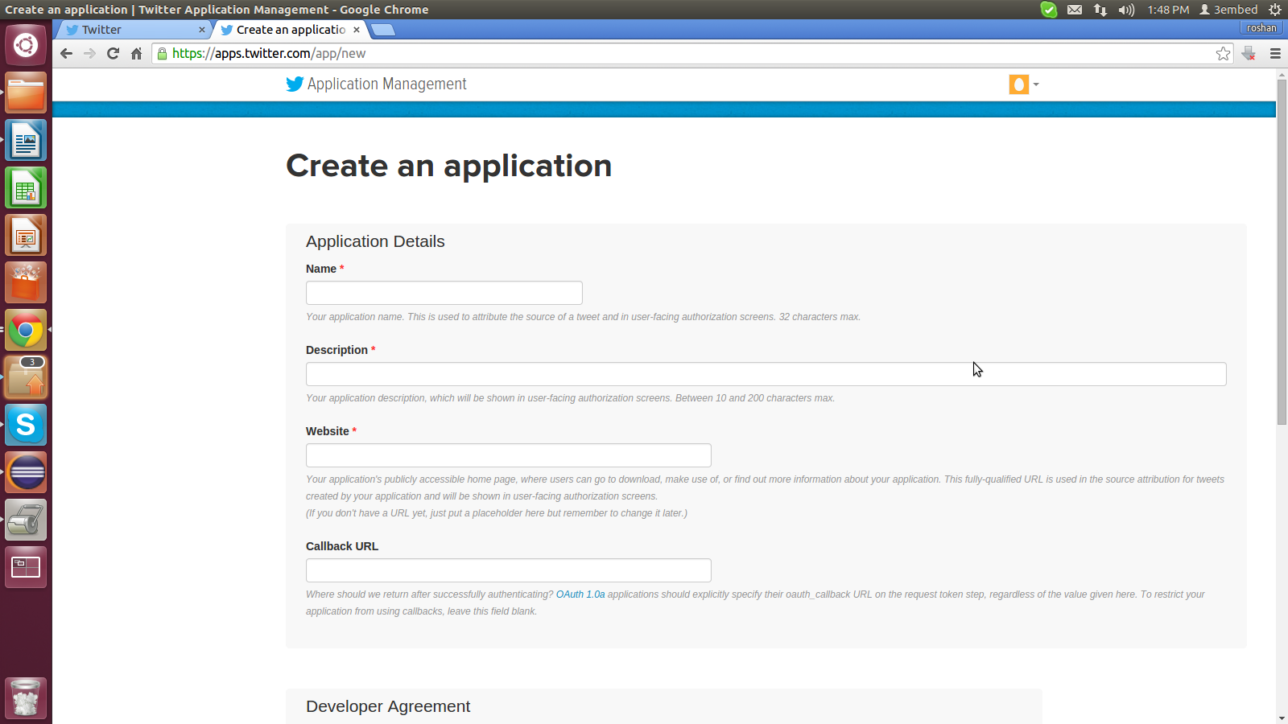Open the sound volume indicator
The height and width of the screenshot is (724, 1288).
(x=1126, y=10)
